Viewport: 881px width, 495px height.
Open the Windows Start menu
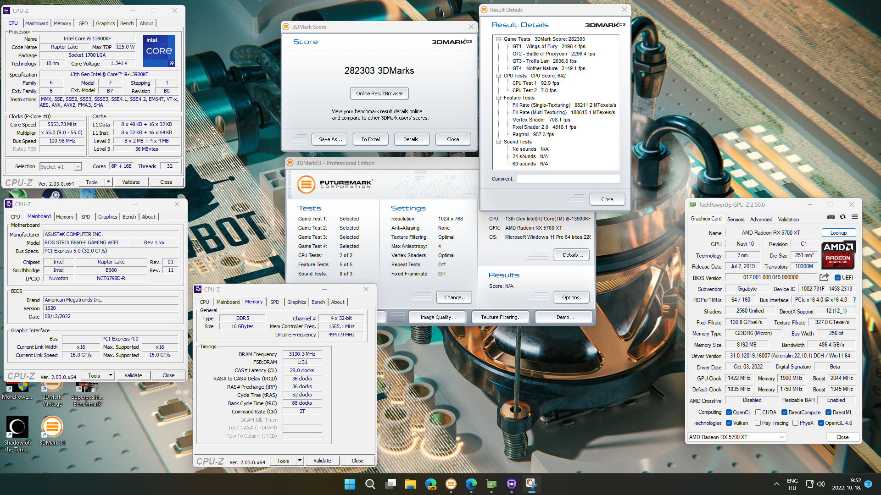(x=350, y=484)
